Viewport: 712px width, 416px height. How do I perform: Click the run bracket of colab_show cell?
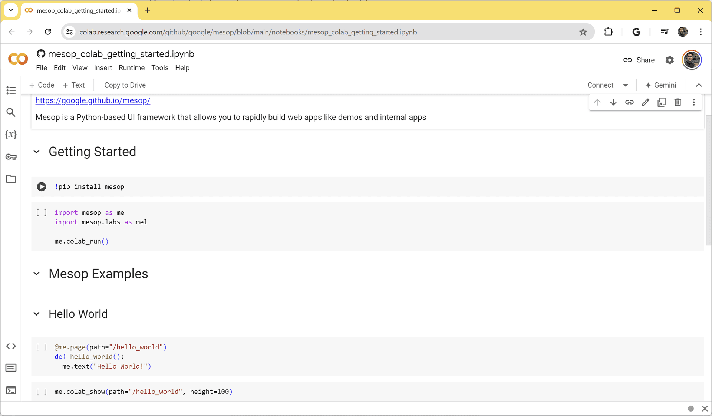coord(42,392)
